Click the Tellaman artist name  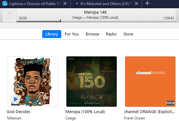click(14, 118)
